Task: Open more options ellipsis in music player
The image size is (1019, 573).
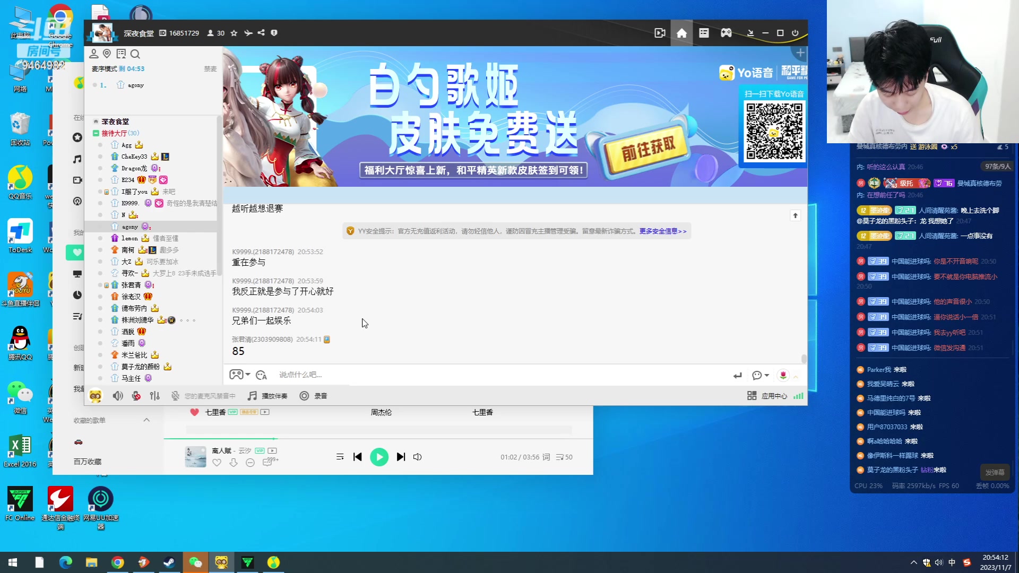Action: [x=251, y=463]
